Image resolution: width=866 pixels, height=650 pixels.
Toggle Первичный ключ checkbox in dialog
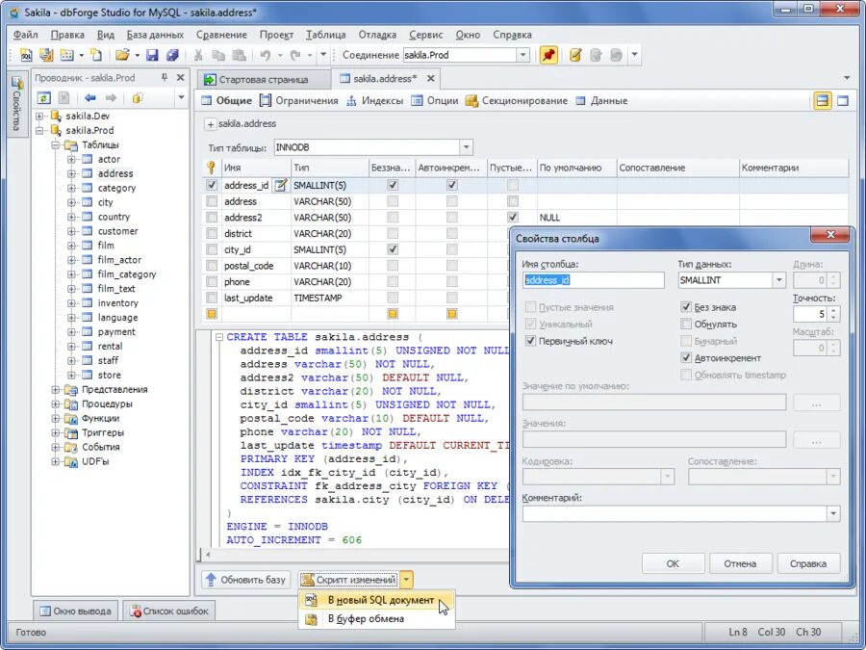tap(530, 341)
